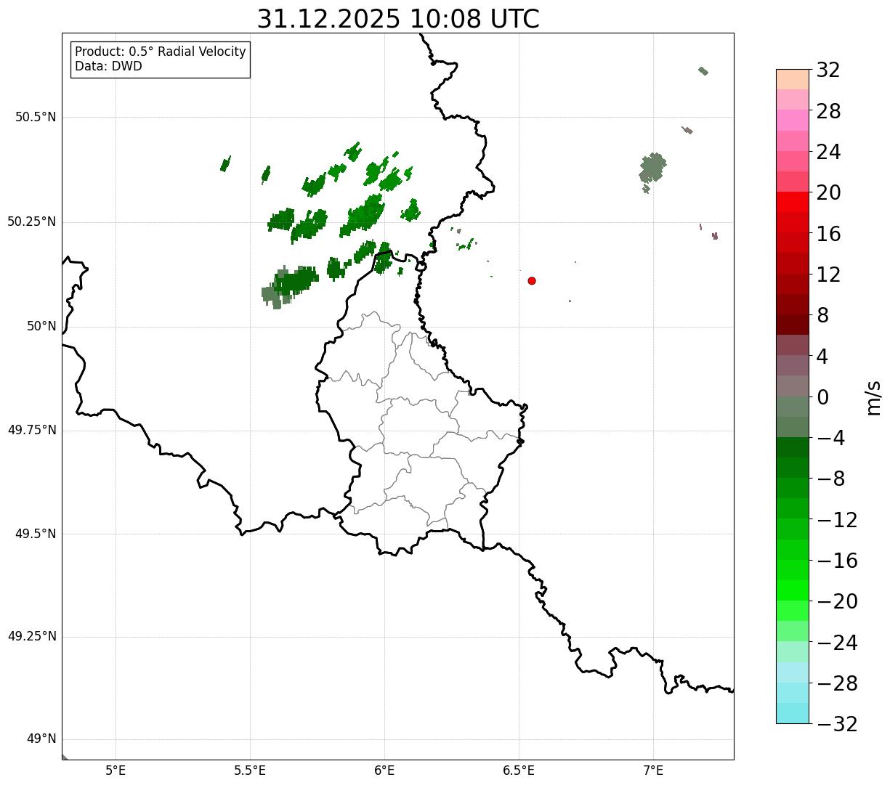Click the colorbar tick label 4
The height and width of the screenshot is (785, 890).
[x=822, y=357]
